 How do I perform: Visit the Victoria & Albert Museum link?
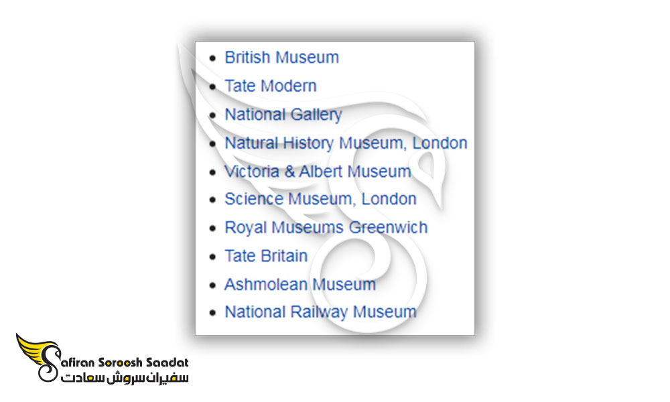coord(318,172)
